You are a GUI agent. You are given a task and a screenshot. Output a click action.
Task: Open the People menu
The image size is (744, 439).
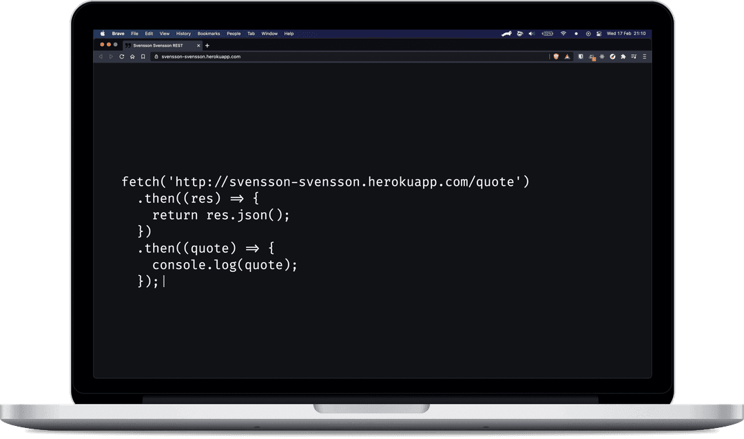pos(234,34)
